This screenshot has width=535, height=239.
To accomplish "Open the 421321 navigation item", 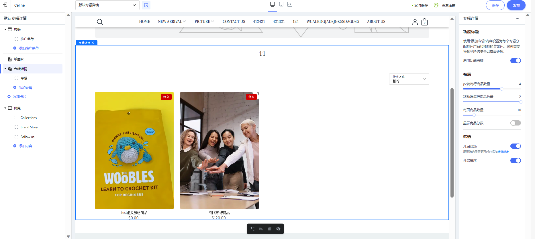I will pos(279,21).
